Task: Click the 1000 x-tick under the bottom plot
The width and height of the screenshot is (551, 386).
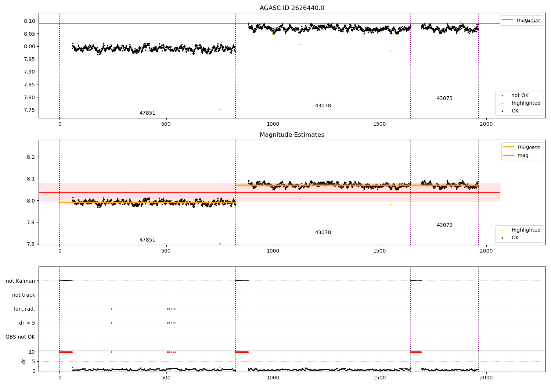Action: [x=273, y=377]
